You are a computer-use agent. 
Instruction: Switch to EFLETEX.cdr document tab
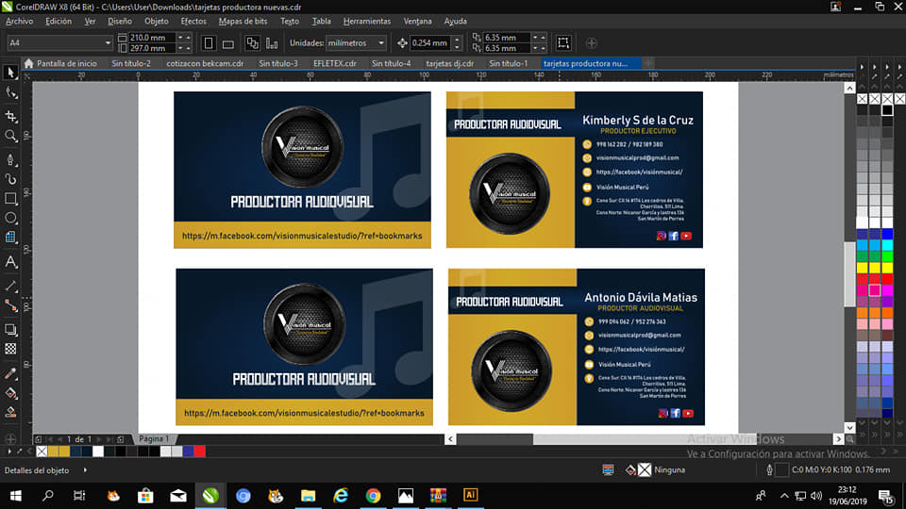334,63
